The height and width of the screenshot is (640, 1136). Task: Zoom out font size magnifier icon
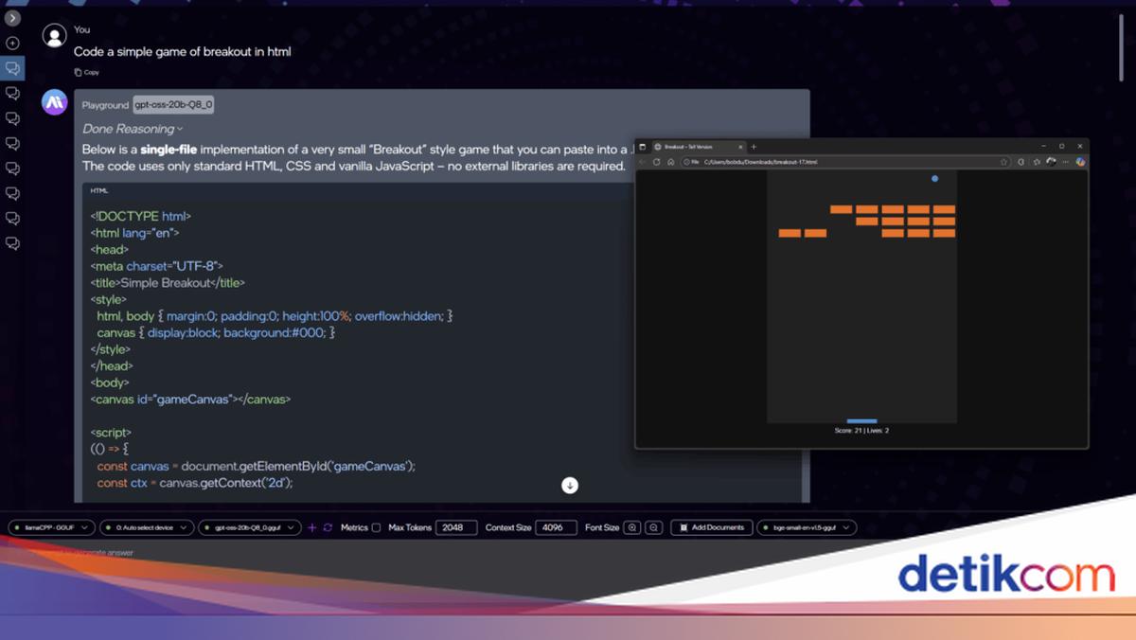(653, 527)
